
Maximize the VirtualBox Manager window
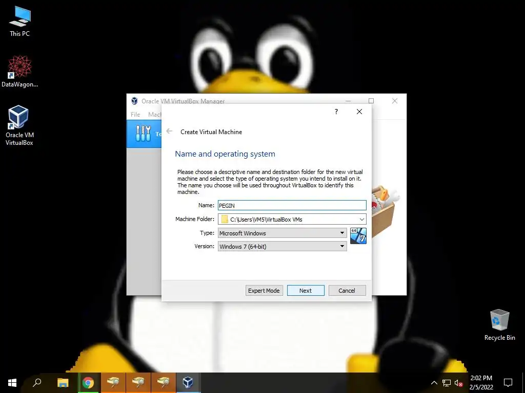pyautogui.click(x=371, y=101)
